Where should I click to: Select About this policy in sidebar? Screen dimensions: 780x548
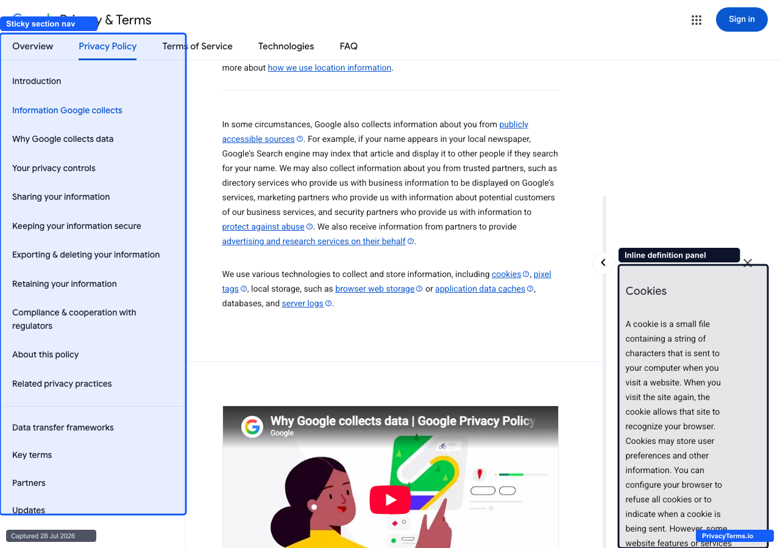[x=45, y=354]
